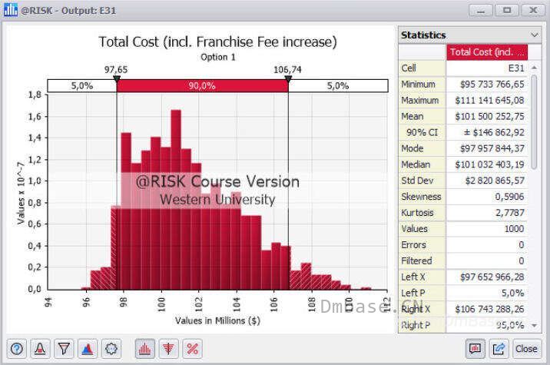Click the Close button
This screenshot has height=365, width=550.
pyautogui.click(x=526, y=349)
